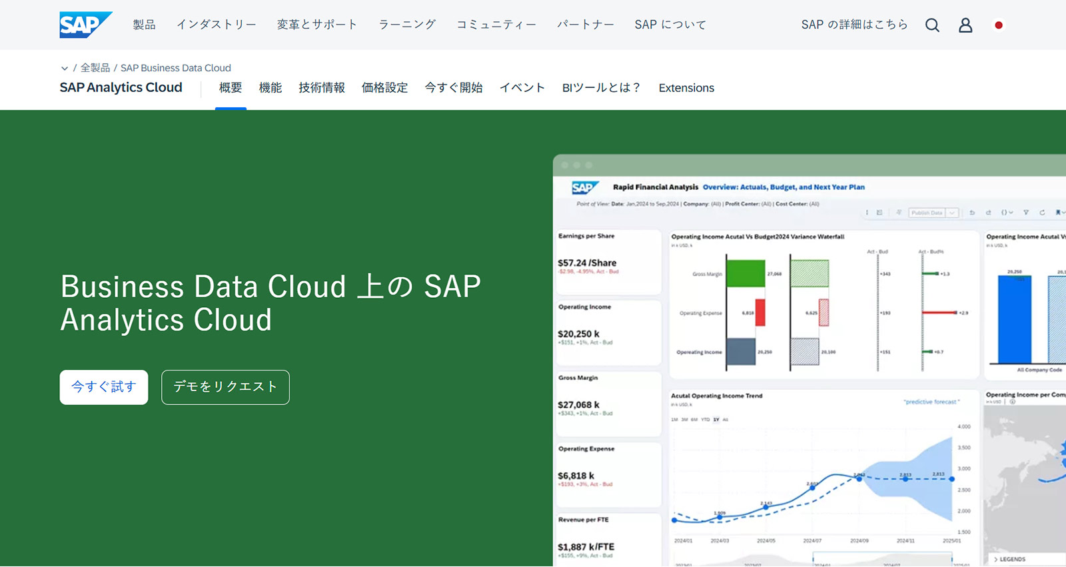Open the braces dropdown in dashboard toolbar
Image resolution: width=1066 pixels, height=567 pixels.
pyautogui.click(x=1007, y=213)
